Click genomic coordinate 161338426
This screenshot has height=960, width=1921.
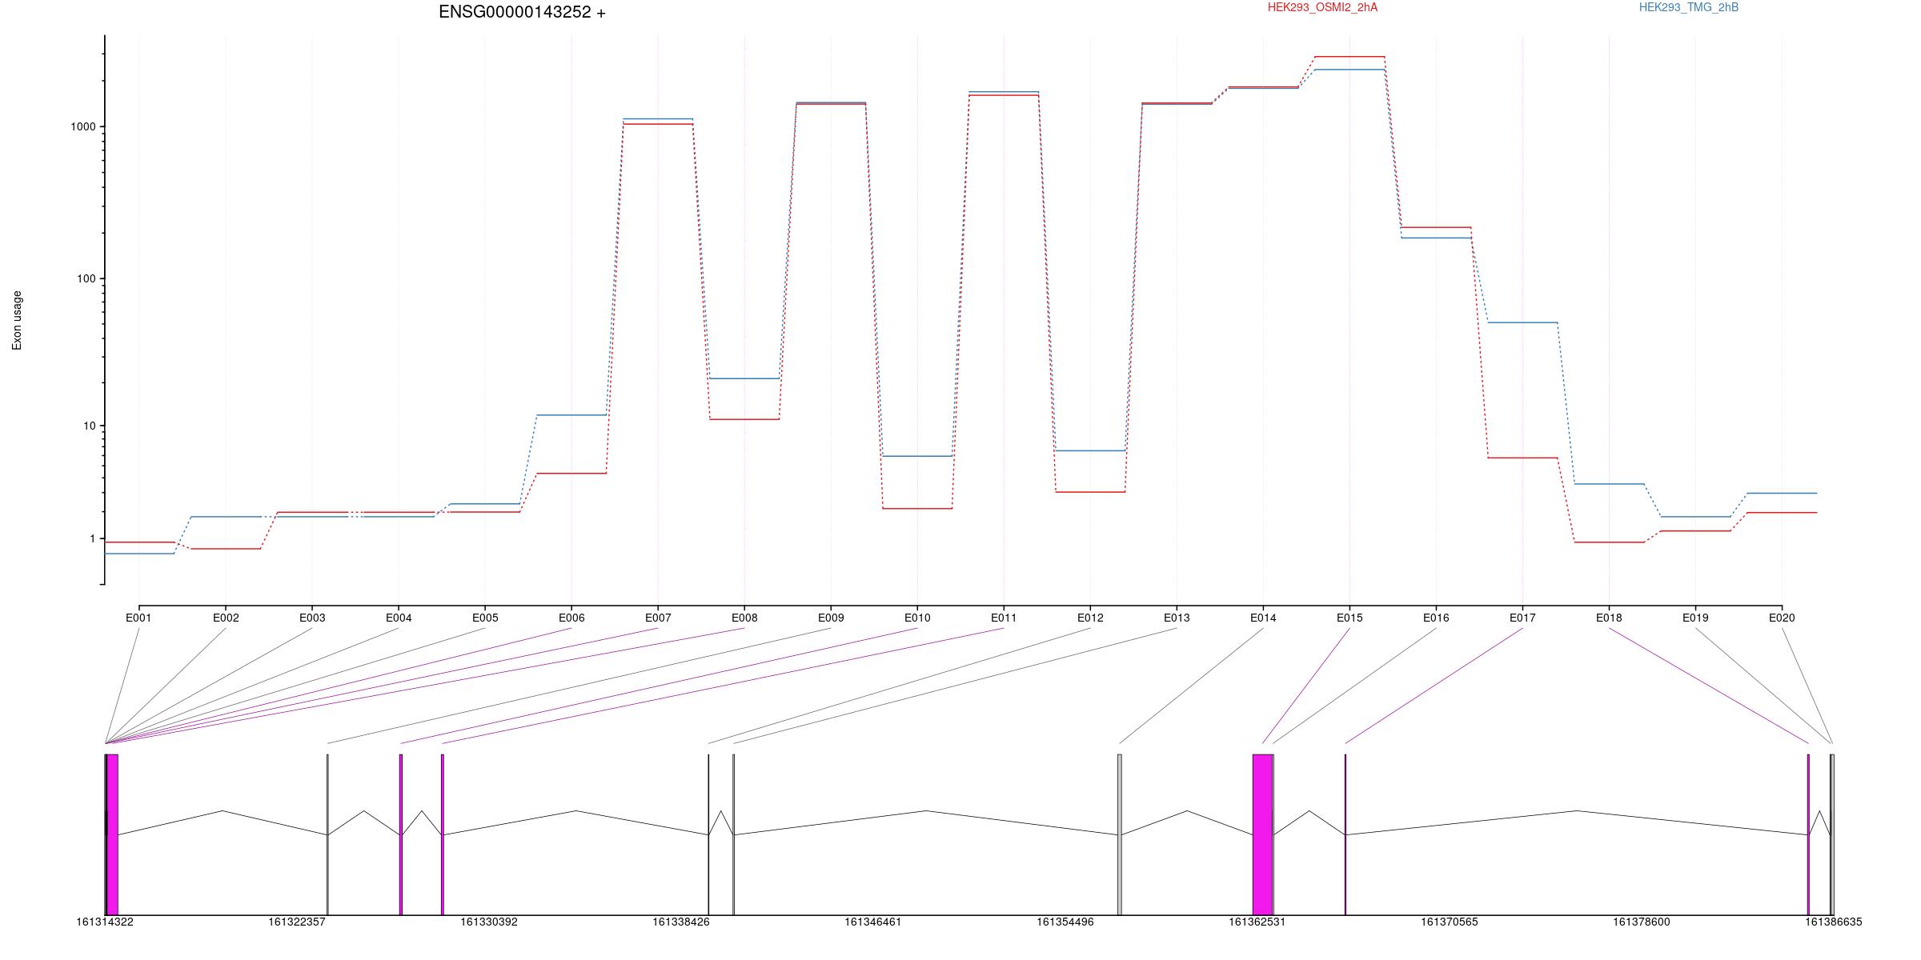pos(681,922)
